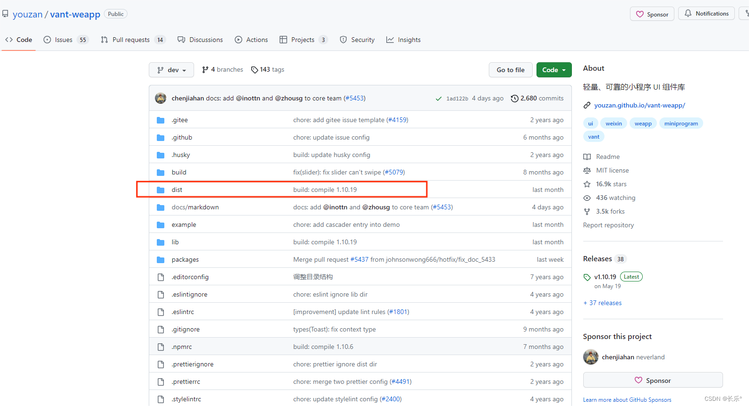Open the Actions tab
The width and height of the screenshot is (749, 406).
[251, 40]
